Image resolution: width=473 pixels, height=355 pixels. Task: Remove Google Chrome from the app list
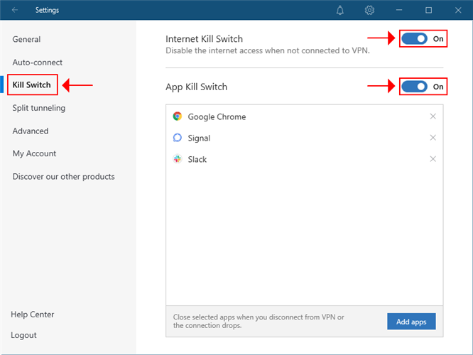[433, 116]
